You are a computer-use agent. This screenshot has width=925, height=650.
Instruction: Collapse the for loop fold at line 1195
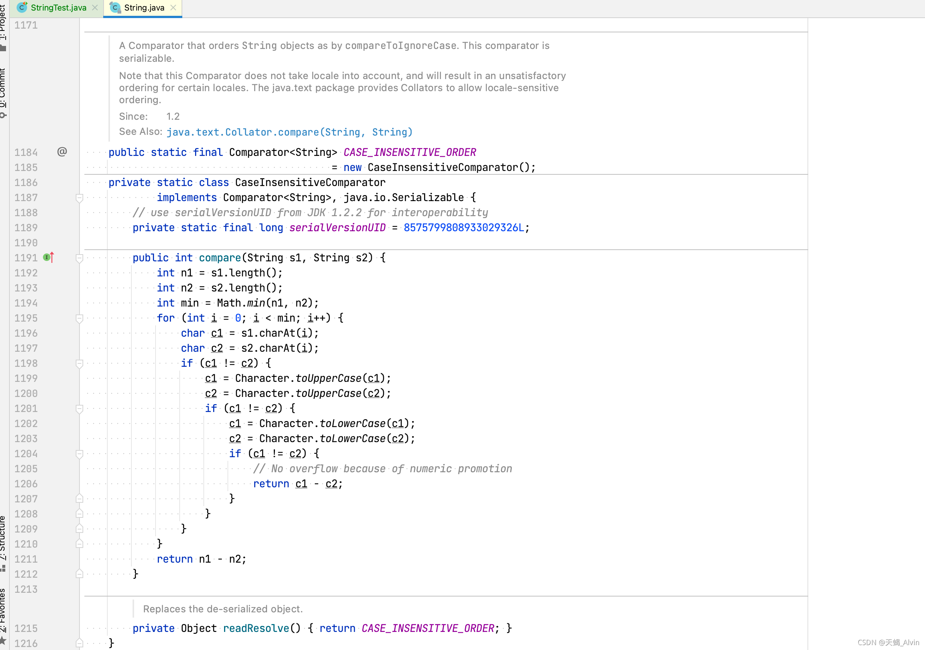coord(79,318)
